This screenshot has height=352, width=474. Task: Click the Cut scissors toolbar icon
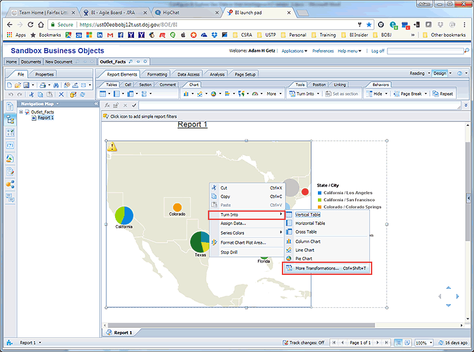point(32,95)
